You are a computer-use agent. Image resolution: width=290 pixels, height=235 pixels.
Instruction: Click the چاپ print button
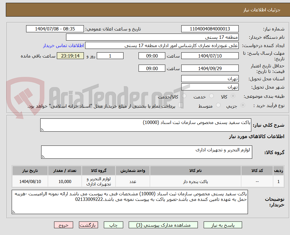click(113, 225)
